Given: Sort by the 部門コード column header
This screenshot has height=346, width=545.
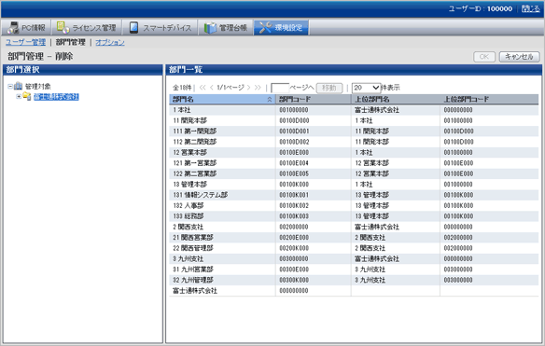Looking at the screenshot, I should pyautogui.click(x=314, y=100).
